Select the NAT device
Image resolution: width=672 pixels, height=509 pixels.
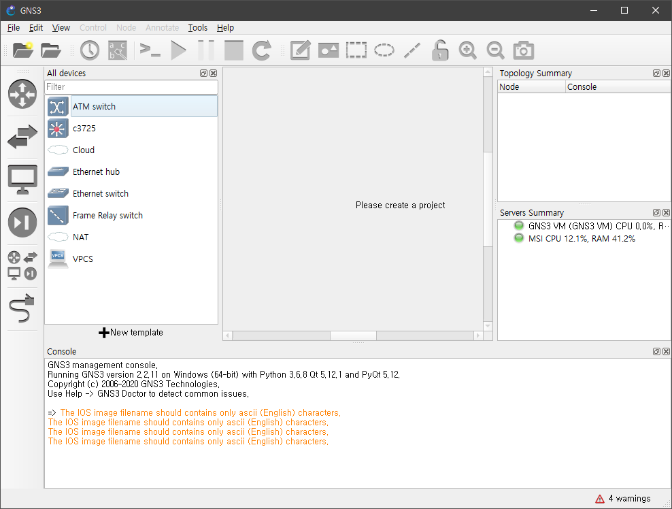[x=131, y=237]
